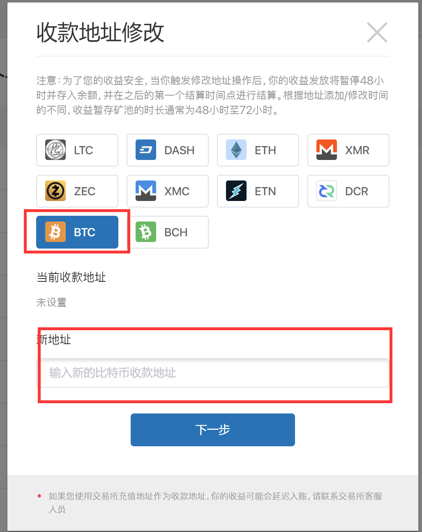This screenshot has height=532, width=422.
Task: Click the 当前收款地址 heading
Action: pyautogui.click(x=71, y=277)
